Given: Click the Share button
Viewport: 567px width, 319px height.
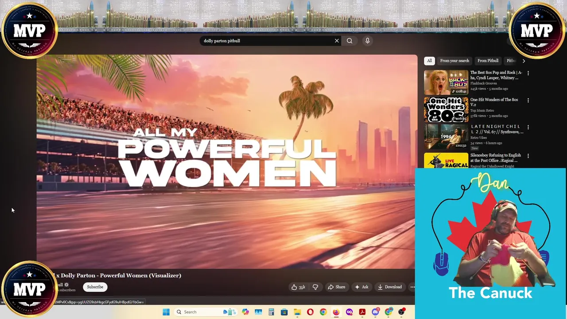Looking at the screenshot, I should [336, 287].
